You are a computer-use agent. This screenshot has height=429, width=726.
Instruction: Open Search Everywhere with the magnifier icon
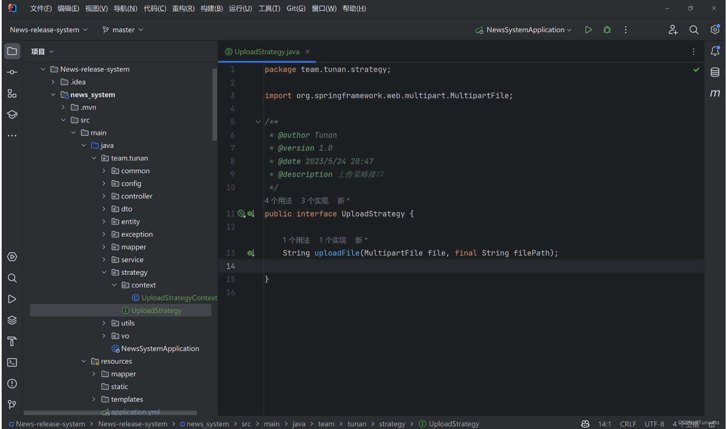pyautogui.click(x=694, y=29)
